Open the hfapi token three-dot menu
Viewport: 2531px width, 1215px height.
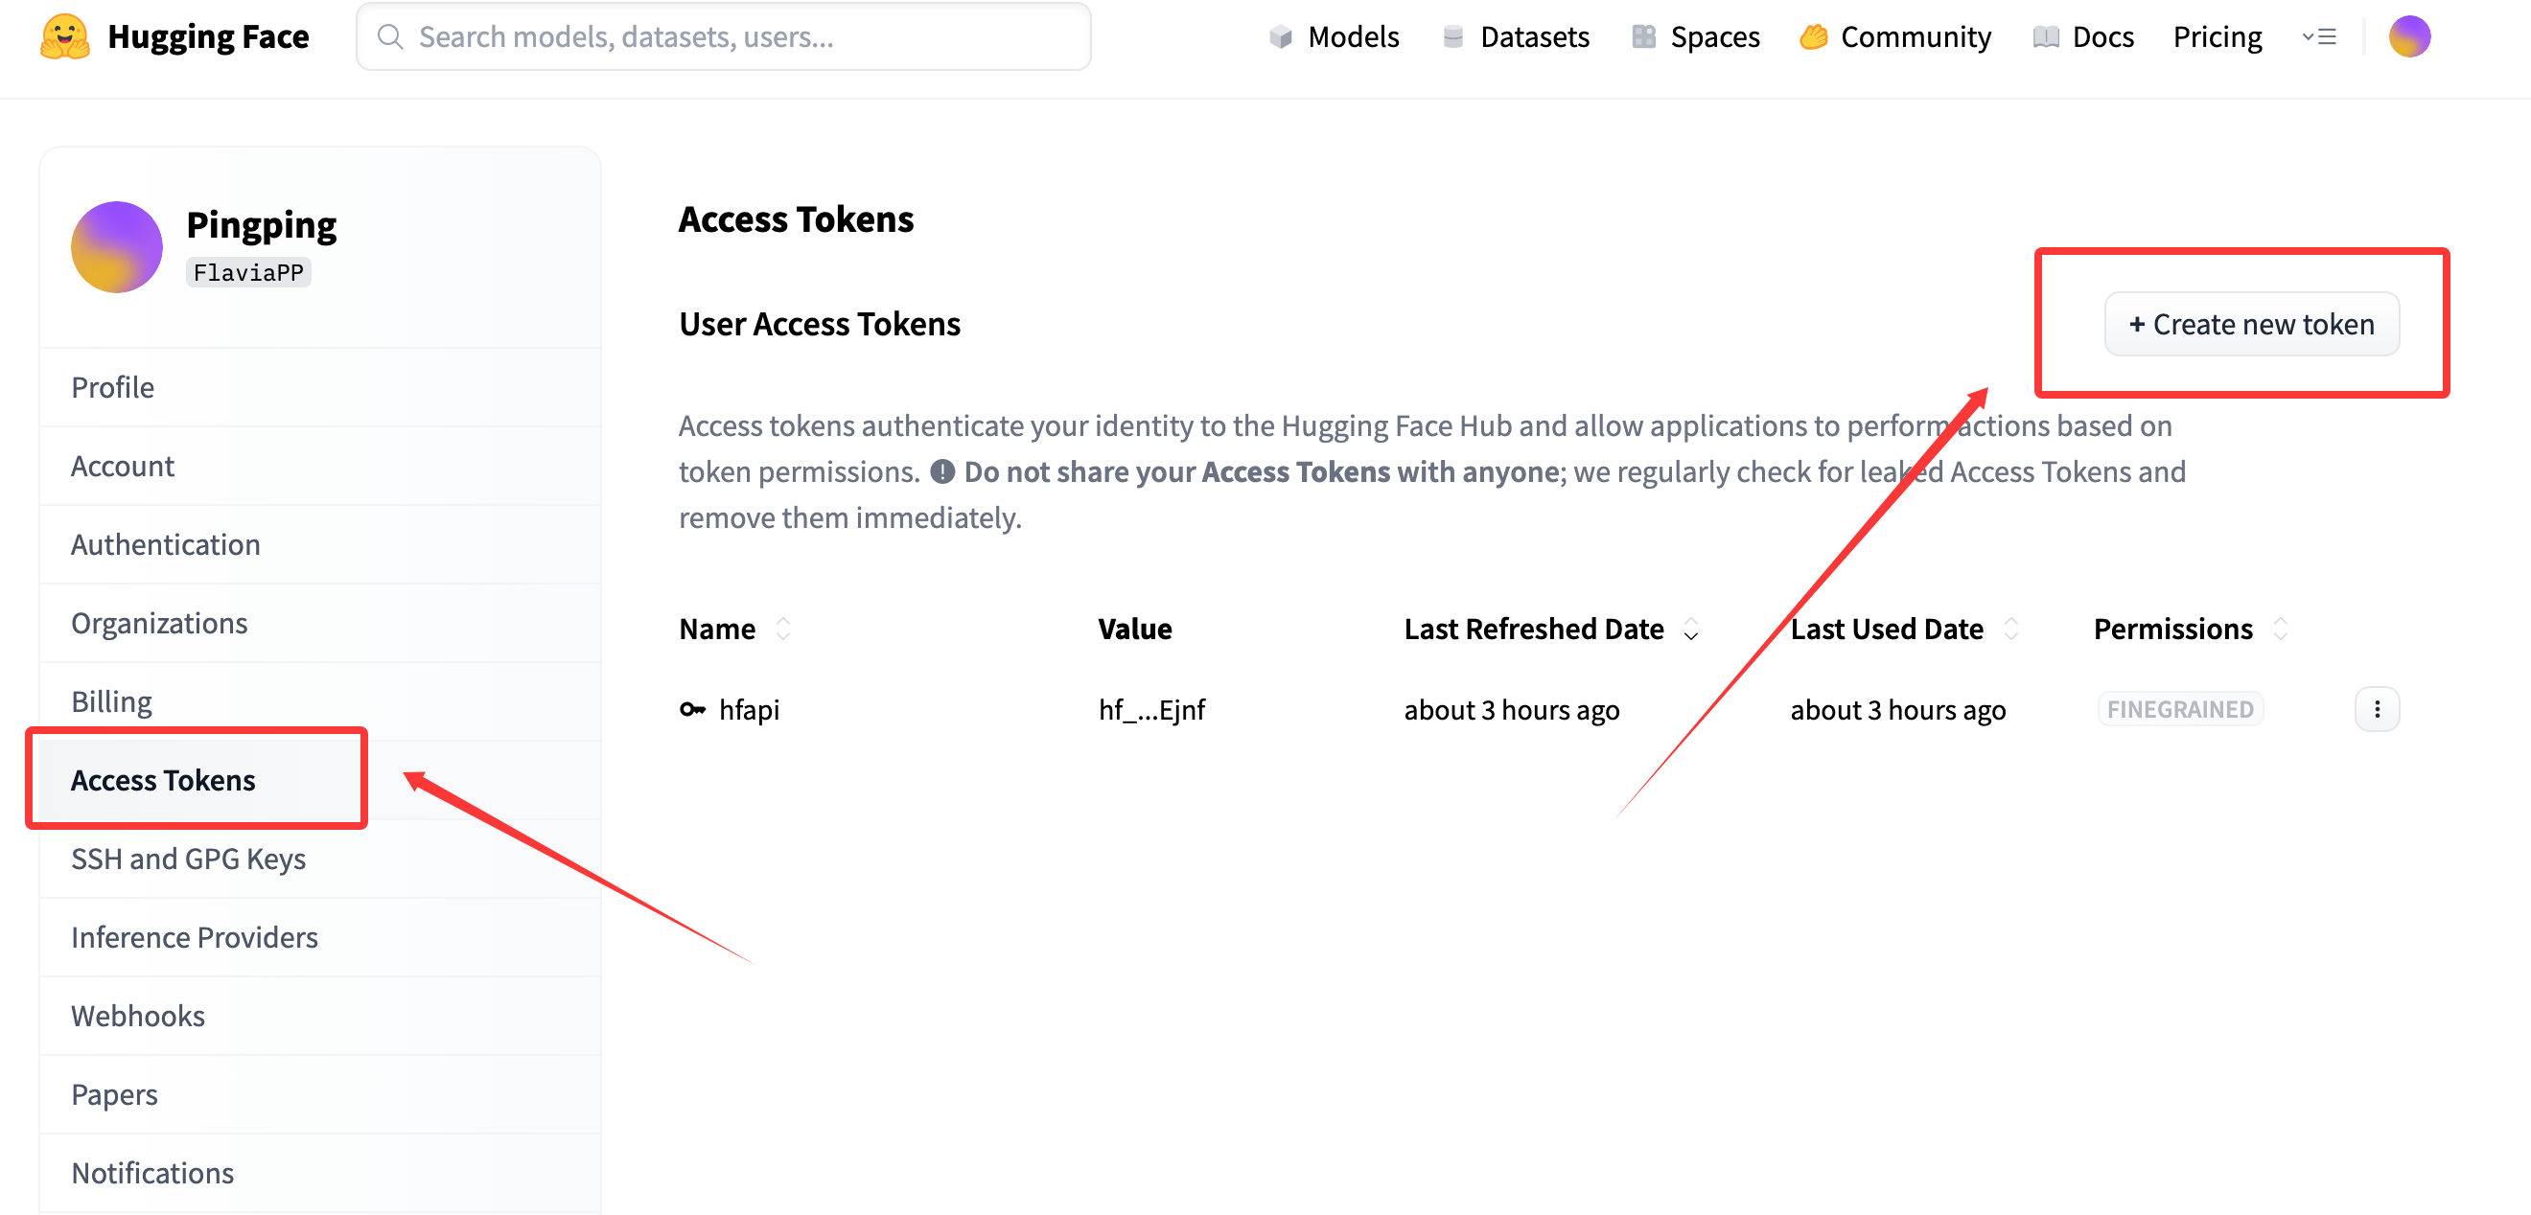point(2376,709)
